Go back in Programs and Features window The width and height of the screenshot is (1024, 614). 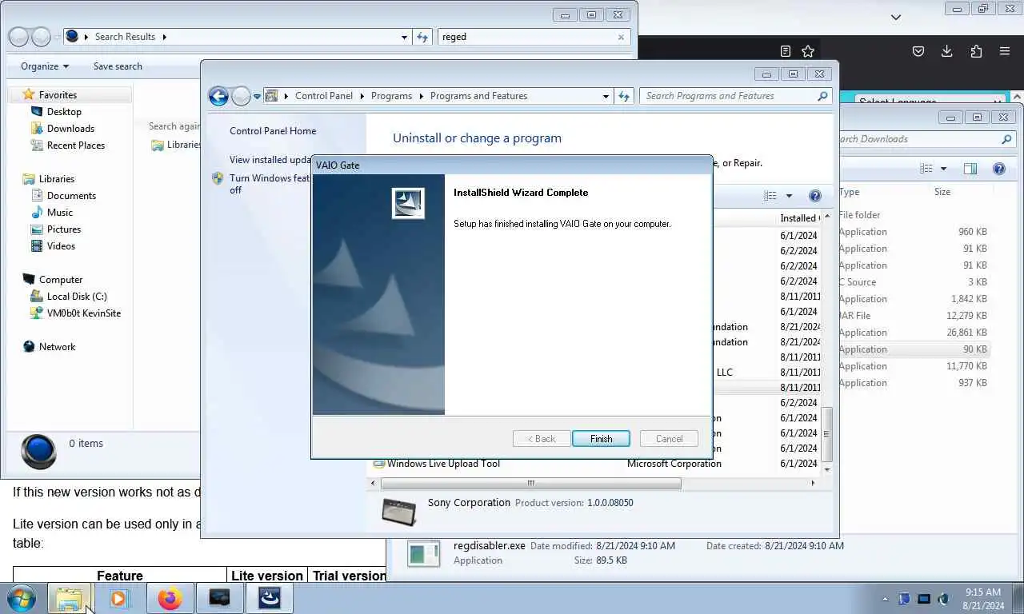point(218,96)
